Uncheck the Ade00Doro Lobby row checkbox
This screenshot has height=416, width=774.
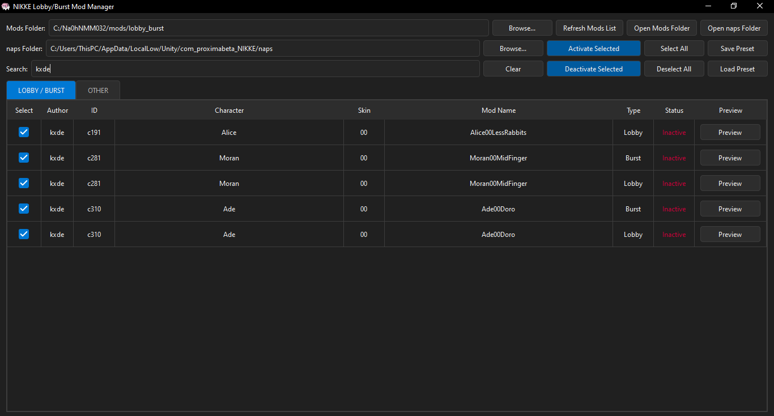pos(23,234)
